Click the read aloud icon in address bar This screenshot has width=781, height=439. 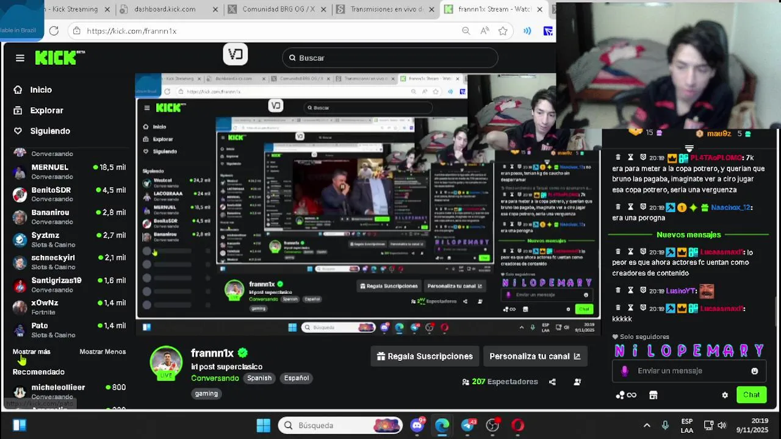tap(484, 30)
